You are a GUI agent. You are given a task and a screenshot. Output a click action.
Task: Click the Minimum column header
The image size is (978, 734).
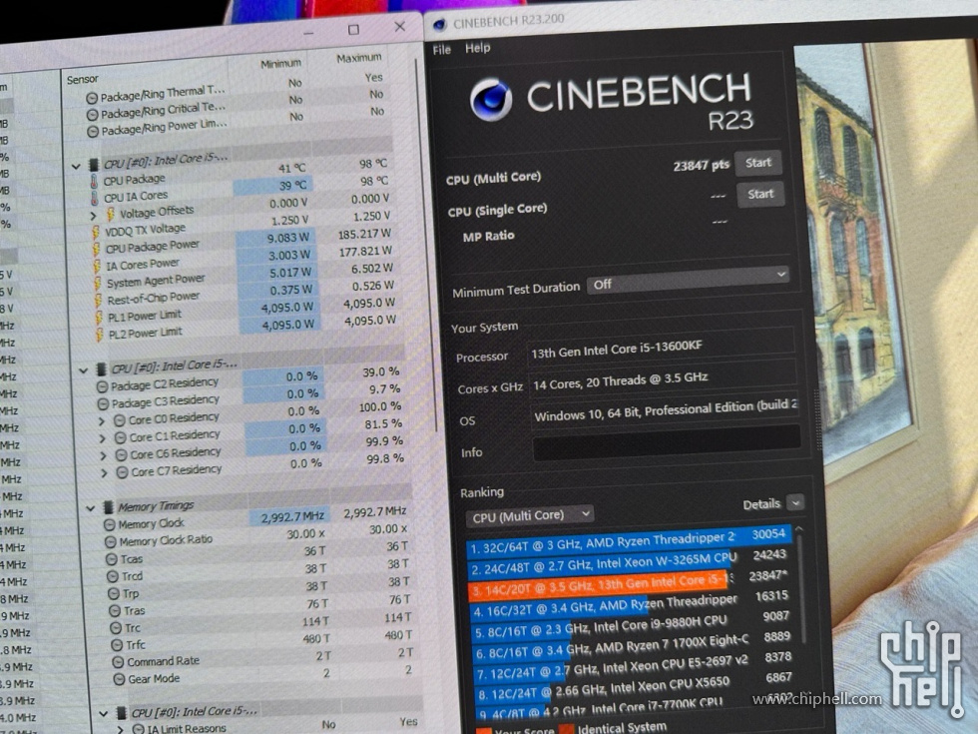coord(280,64)
